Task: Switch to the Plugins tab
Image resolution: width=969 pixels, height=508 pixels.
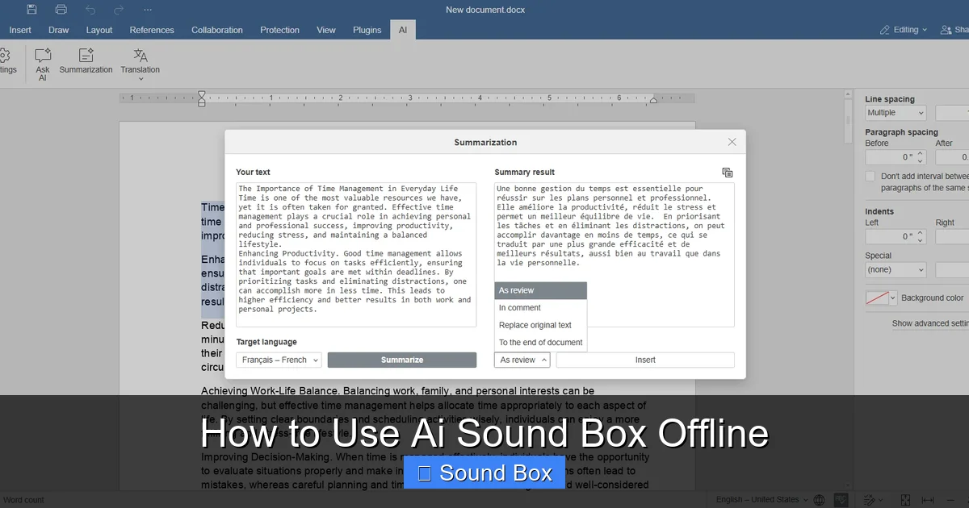Action: tap(367, 30)
